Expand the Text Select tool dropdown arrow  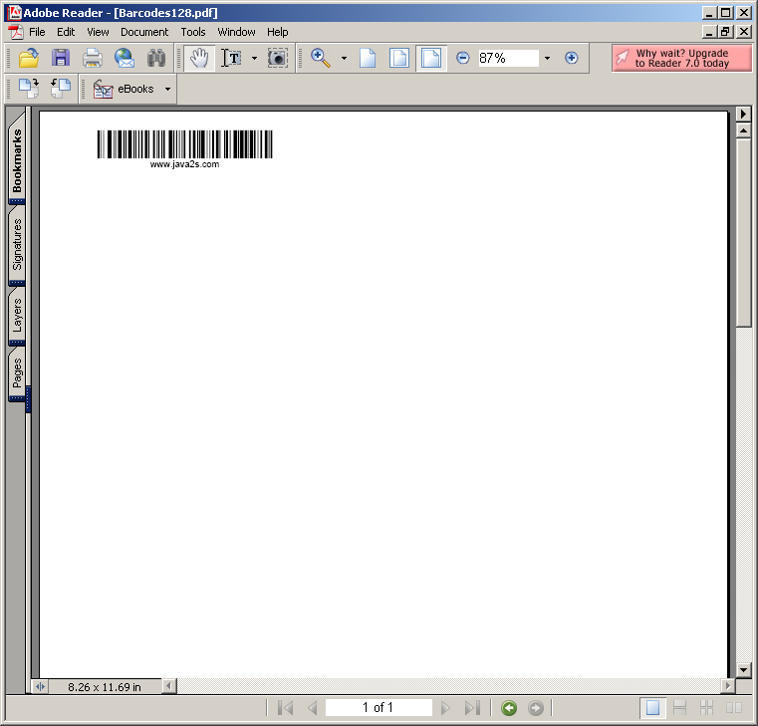(x=254, y=58)
